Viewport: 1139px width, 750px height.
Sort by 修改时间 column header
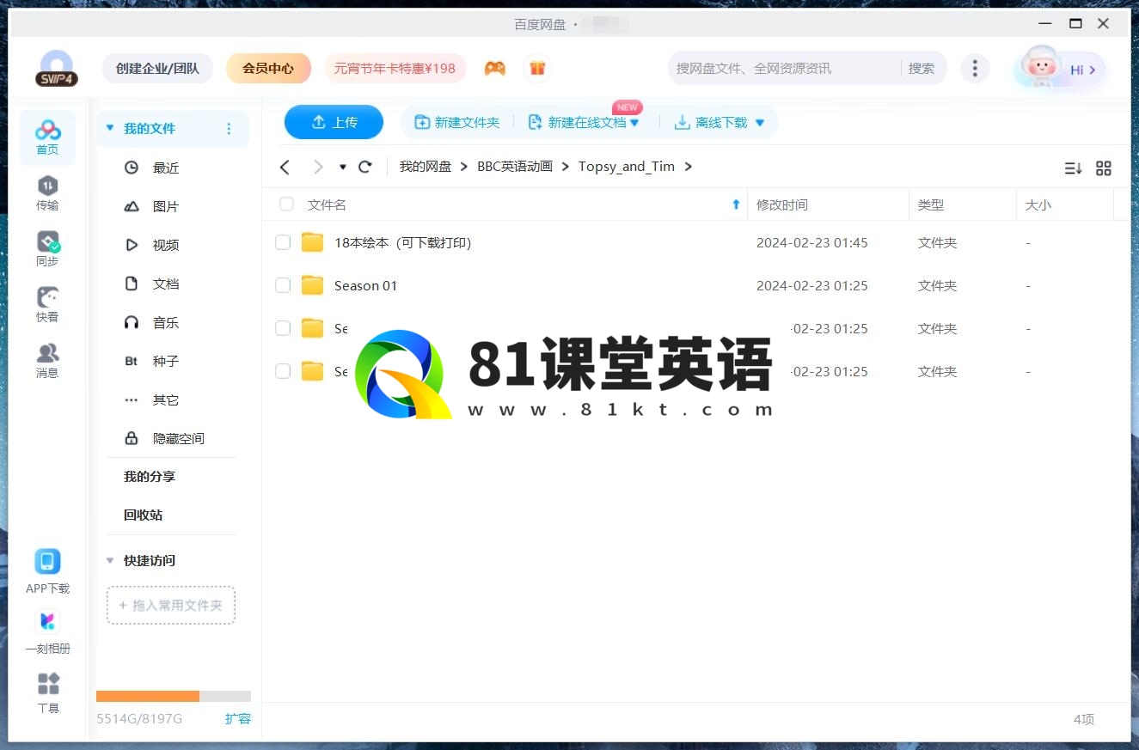pos(782,204)
